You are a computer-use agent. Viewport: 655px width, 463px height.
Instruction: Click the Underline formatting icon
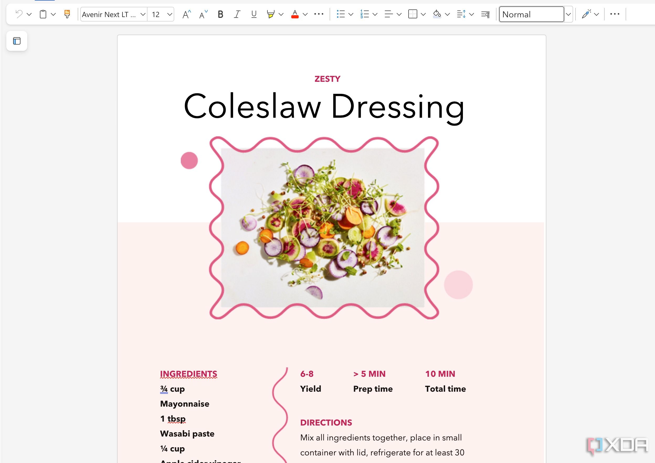[254, 14]
